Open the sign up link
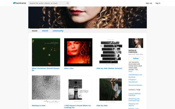 tap(149, 3)
